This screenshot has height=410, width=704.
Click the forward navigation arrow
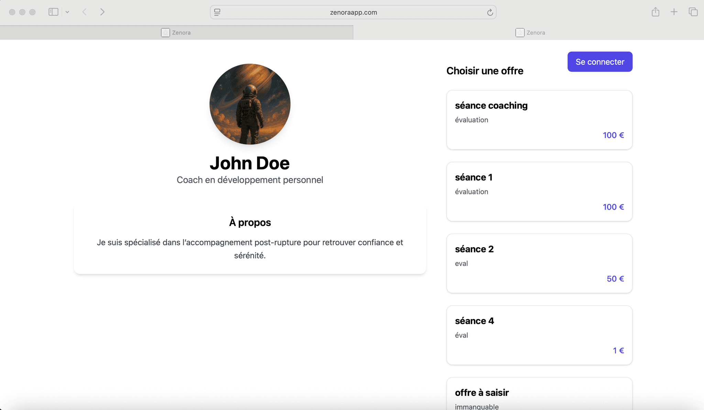pos(102,12)
